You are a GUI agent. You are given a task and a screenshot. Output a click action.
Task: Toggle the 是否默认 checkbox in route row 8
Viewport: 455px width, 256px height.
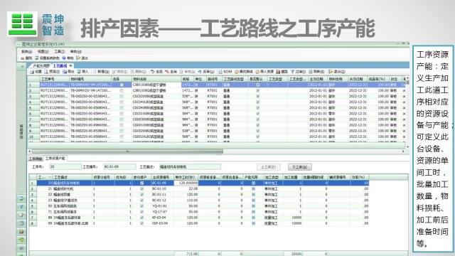click(257, 125)
